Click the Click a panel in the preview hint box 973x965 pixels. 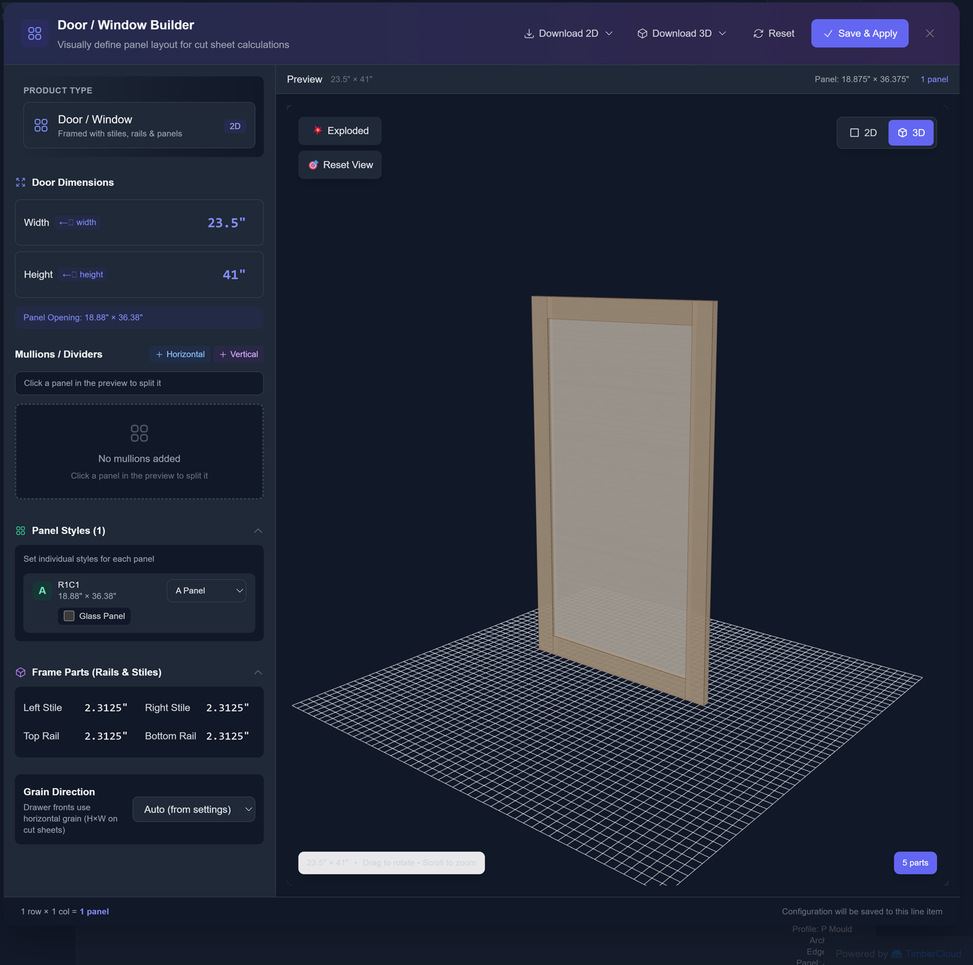tap(139, 383)
